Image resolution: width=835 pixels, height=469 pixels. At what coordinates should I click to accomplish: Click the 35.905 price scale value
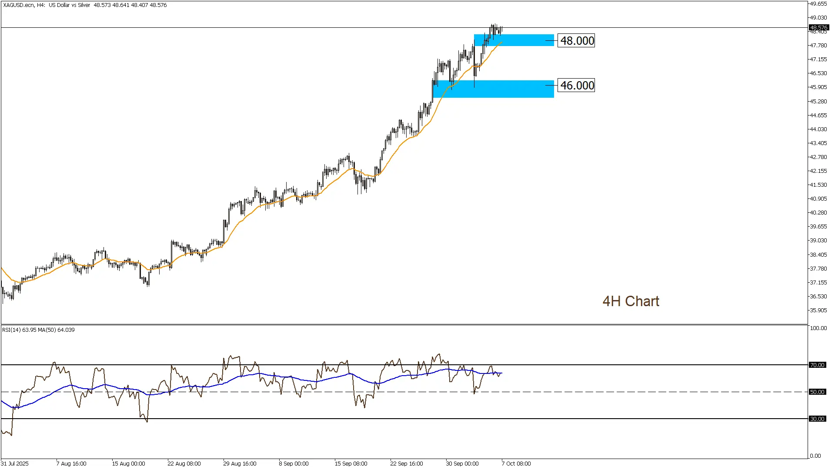[818, 310]
